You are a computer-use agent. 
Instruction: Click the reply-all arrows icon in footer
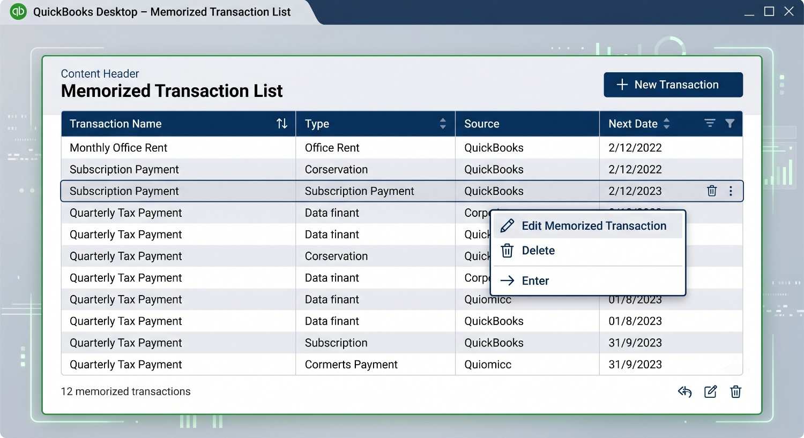684,392
